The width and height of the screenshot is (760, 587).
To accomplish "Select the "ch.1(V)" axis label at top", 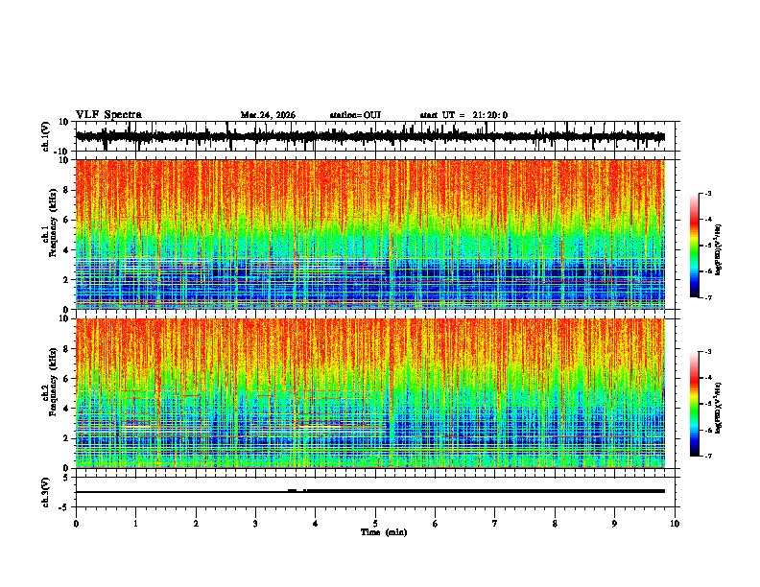I will pos(46,136).
